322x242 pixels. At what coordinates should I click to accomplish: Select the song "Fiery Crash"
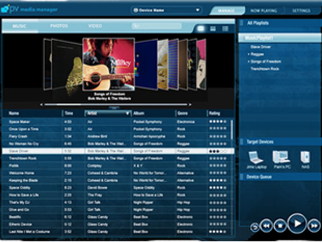click(18, 136)
